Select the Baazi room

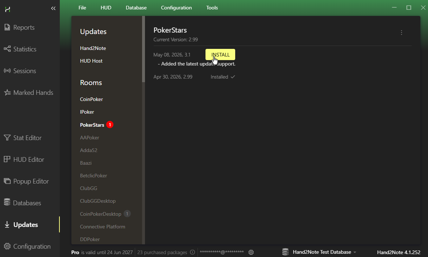(86, 163)
